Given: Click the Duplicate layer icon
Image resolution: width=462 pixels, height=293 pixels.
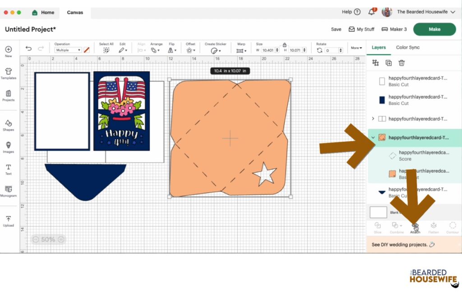Looking at the screenshot, I should 388,63.
